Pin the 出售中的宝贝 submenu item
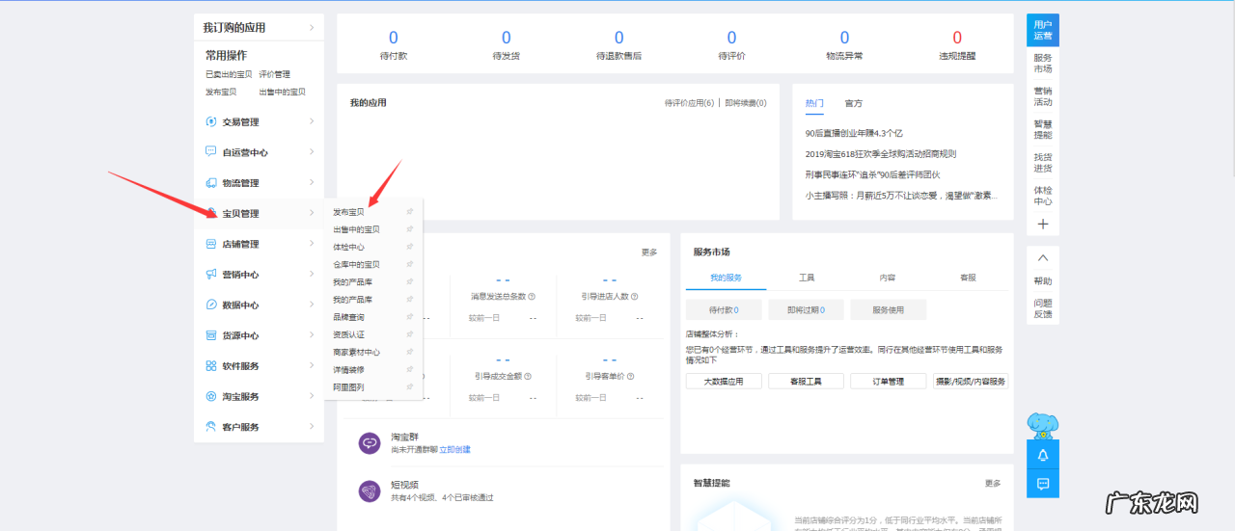 click(x=410, y=229)
